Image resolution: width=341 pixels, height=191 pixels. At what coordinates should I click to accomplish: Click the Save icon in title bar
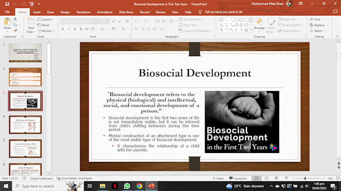click(x=7, y=4)
